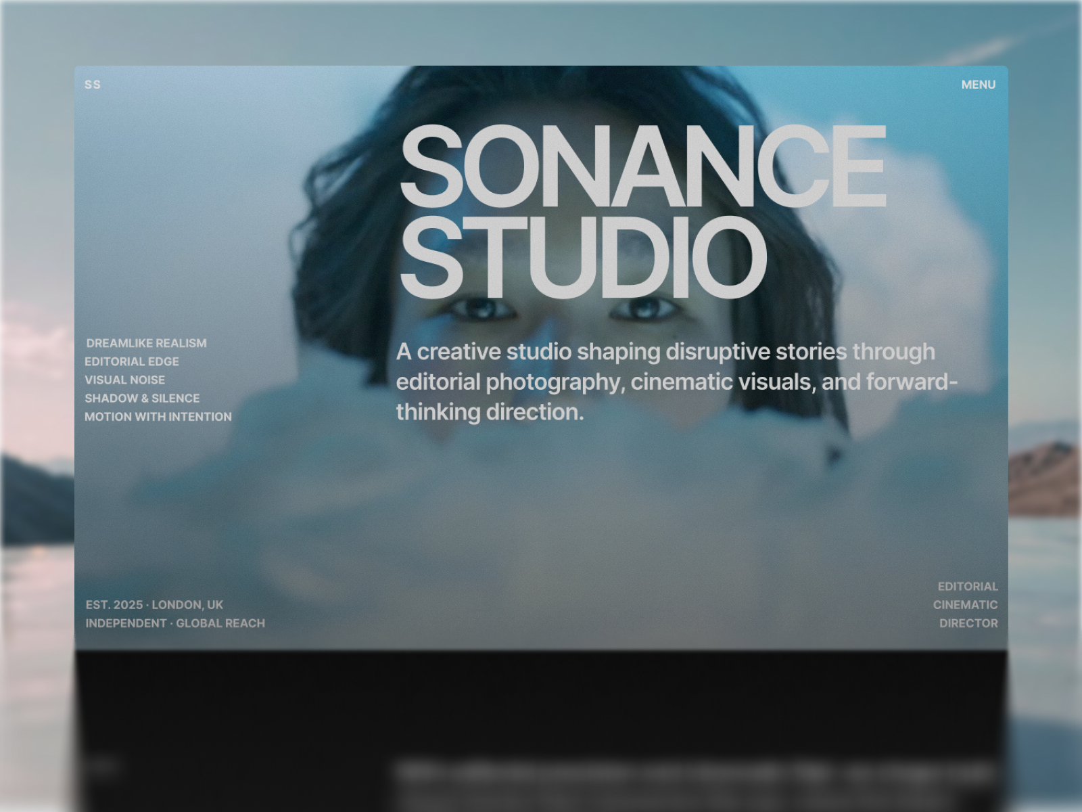
Task: Click MENU to reveal site navigation links
Action: (x=979, y=84)
